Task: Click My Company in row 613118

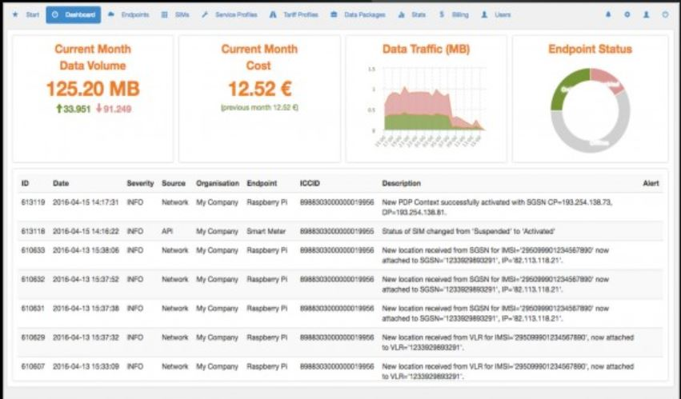Action: coord(217,231)
